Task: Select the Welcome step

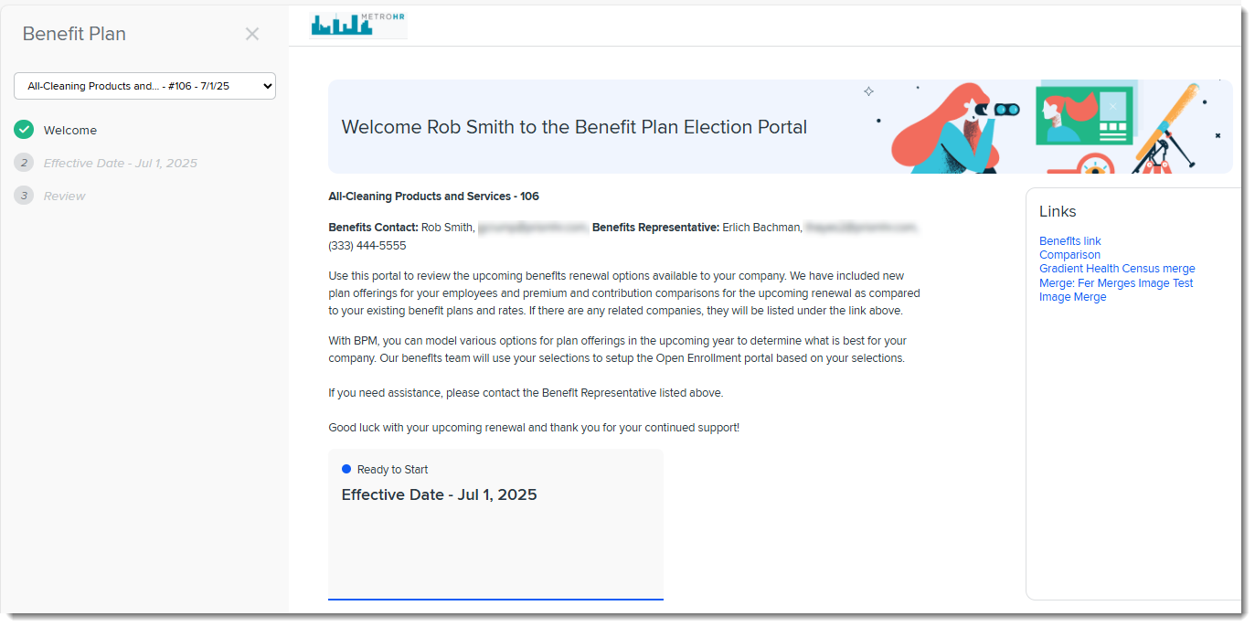Action: (x=70, y=131)
